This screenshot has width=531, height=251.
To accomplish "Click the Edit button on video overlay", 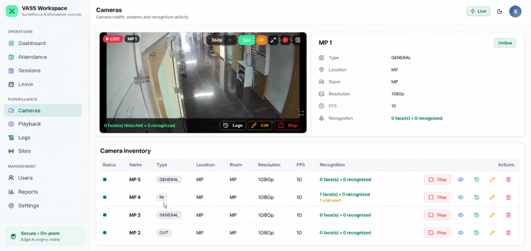I will tap(260, 125).
